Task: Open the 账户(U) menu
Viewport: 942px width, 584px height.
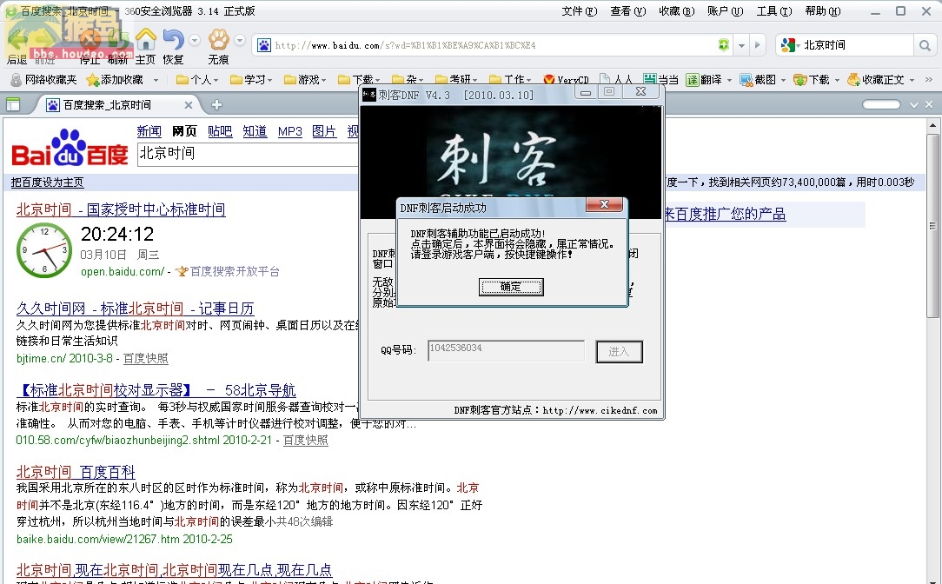Action: point(725,10)
